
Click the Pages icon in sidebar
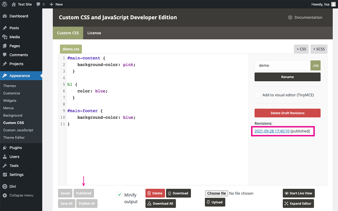[x=5, y=46]
